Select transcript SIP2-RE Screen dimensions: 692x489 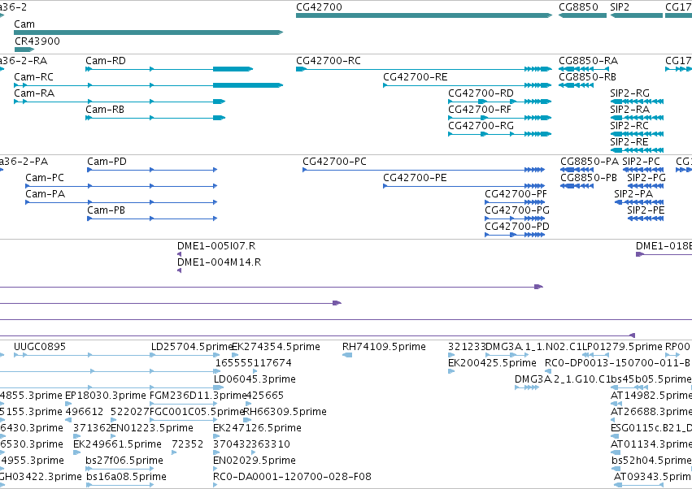[637, 150]
